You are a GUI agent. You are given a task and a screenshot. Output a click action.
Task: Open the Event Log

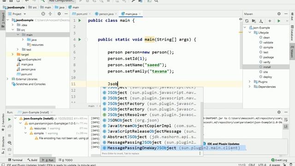[x=279, y=160]
